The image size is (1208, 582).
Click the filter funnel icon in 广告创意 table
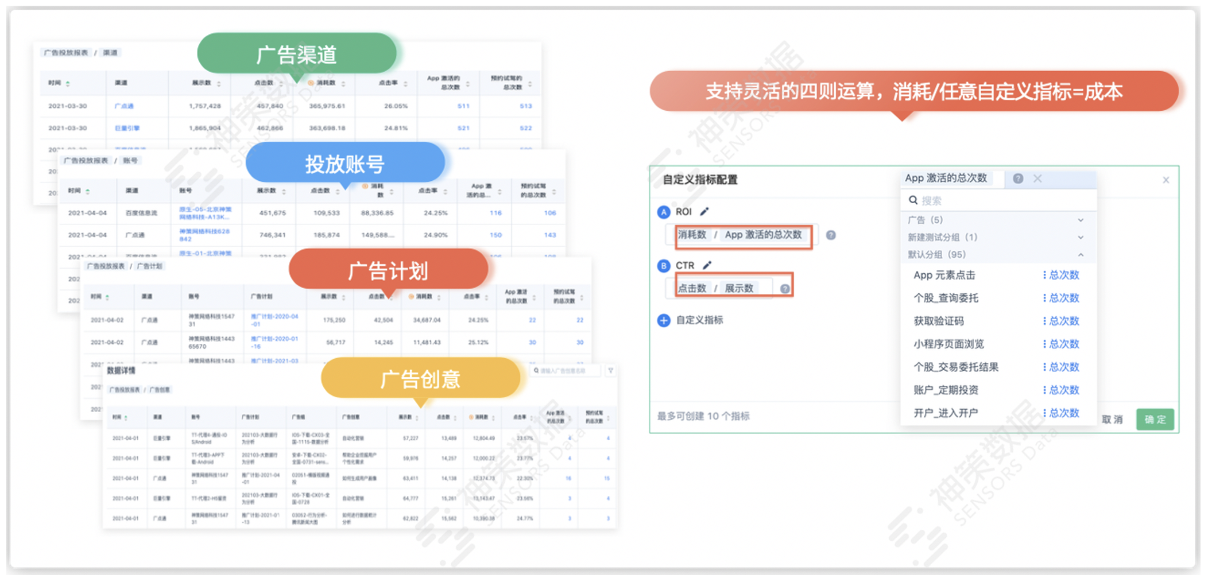click(610, 371)
